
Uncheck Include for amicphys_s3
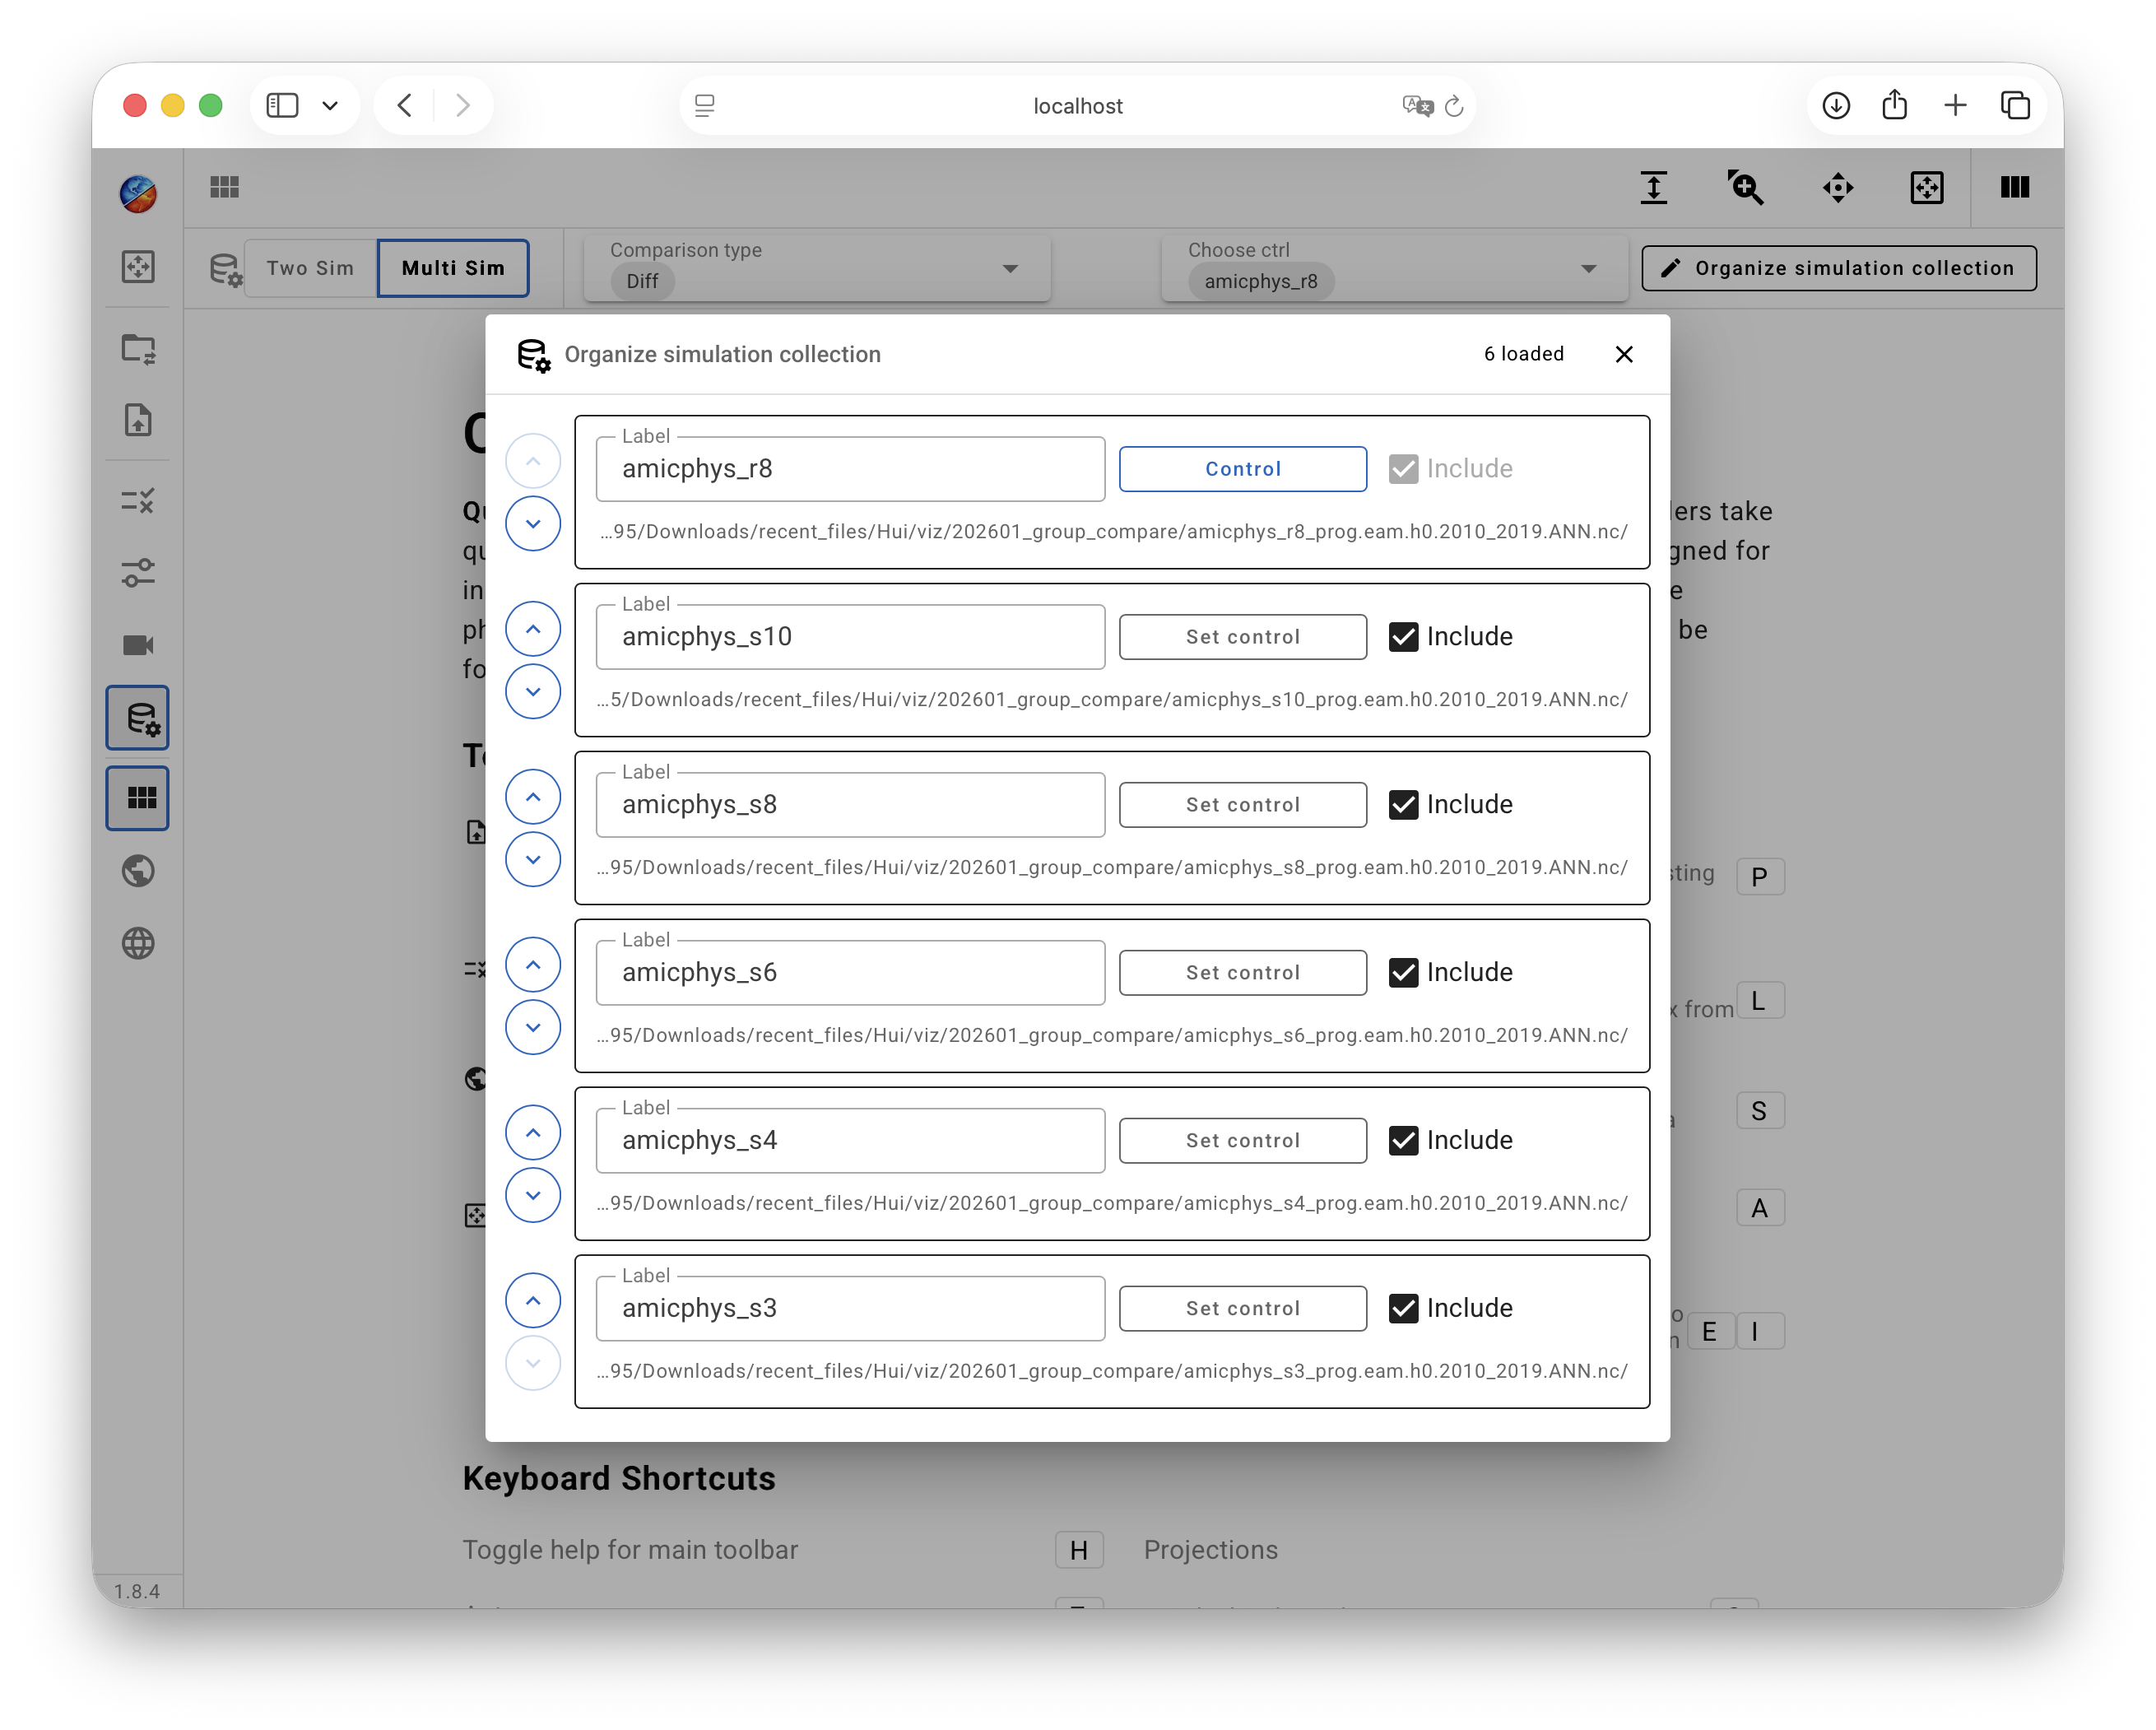point(1403,1308)
